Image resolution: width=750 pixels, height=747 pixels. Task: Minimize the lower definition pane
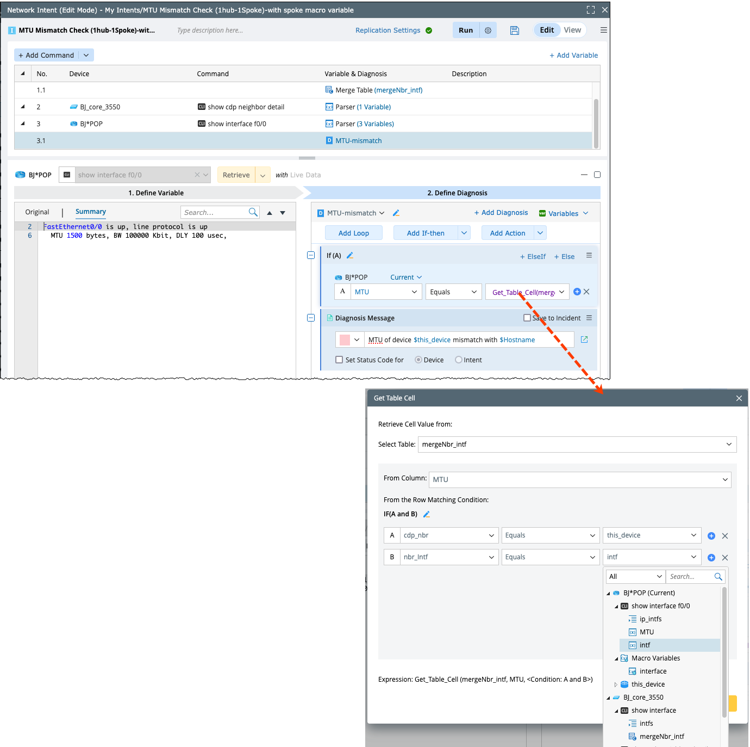point(584,175)
